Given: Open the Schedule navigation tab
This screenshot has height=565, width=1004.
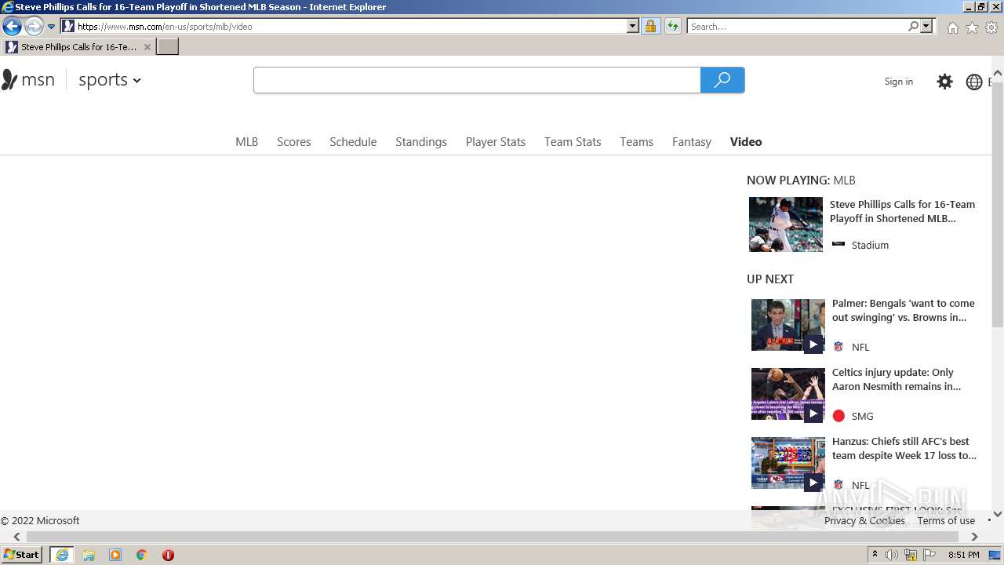Looking at the screenshot, I should tap(353, 141).
